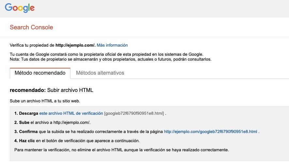Click the line 'Nota: Tus datos de propietario'
This screenshot has width=289, height=164.
pyautogui.click(x=111, y=59)
